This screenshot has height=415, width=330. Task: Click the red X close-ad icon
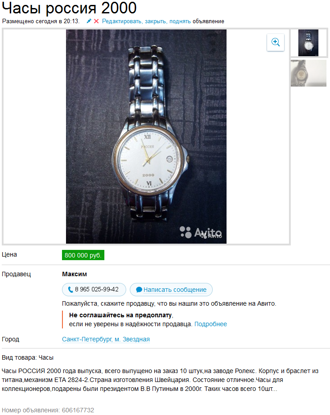point(96,21)
